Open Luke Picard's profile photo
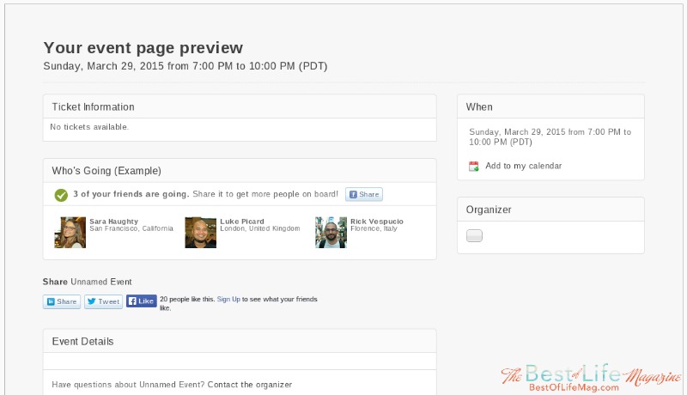The width and height of the screenshot is (687, 395). click(x=201, y=233)
